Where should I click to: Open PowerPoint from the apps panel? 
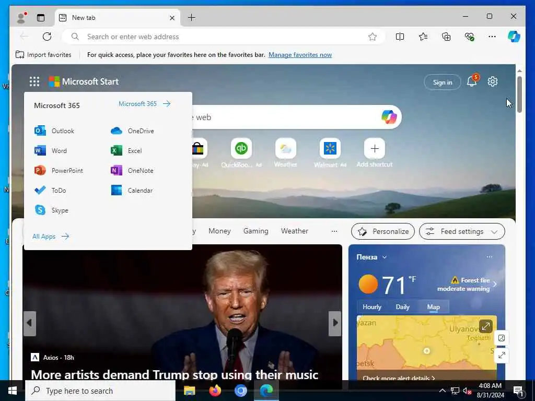[59, 170]
